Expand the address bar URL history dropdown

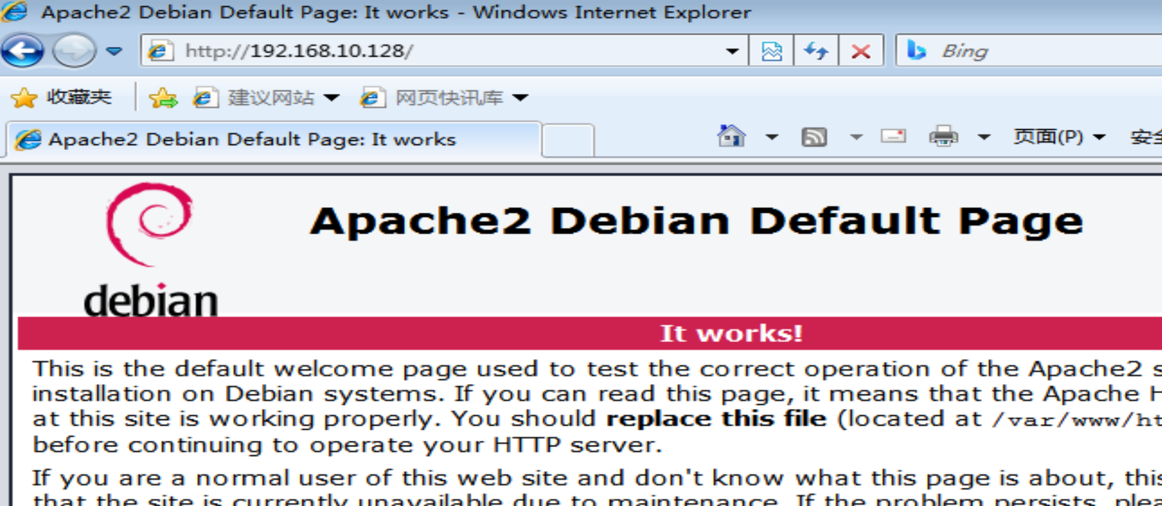pyautogui.click(x=733, y=51)
